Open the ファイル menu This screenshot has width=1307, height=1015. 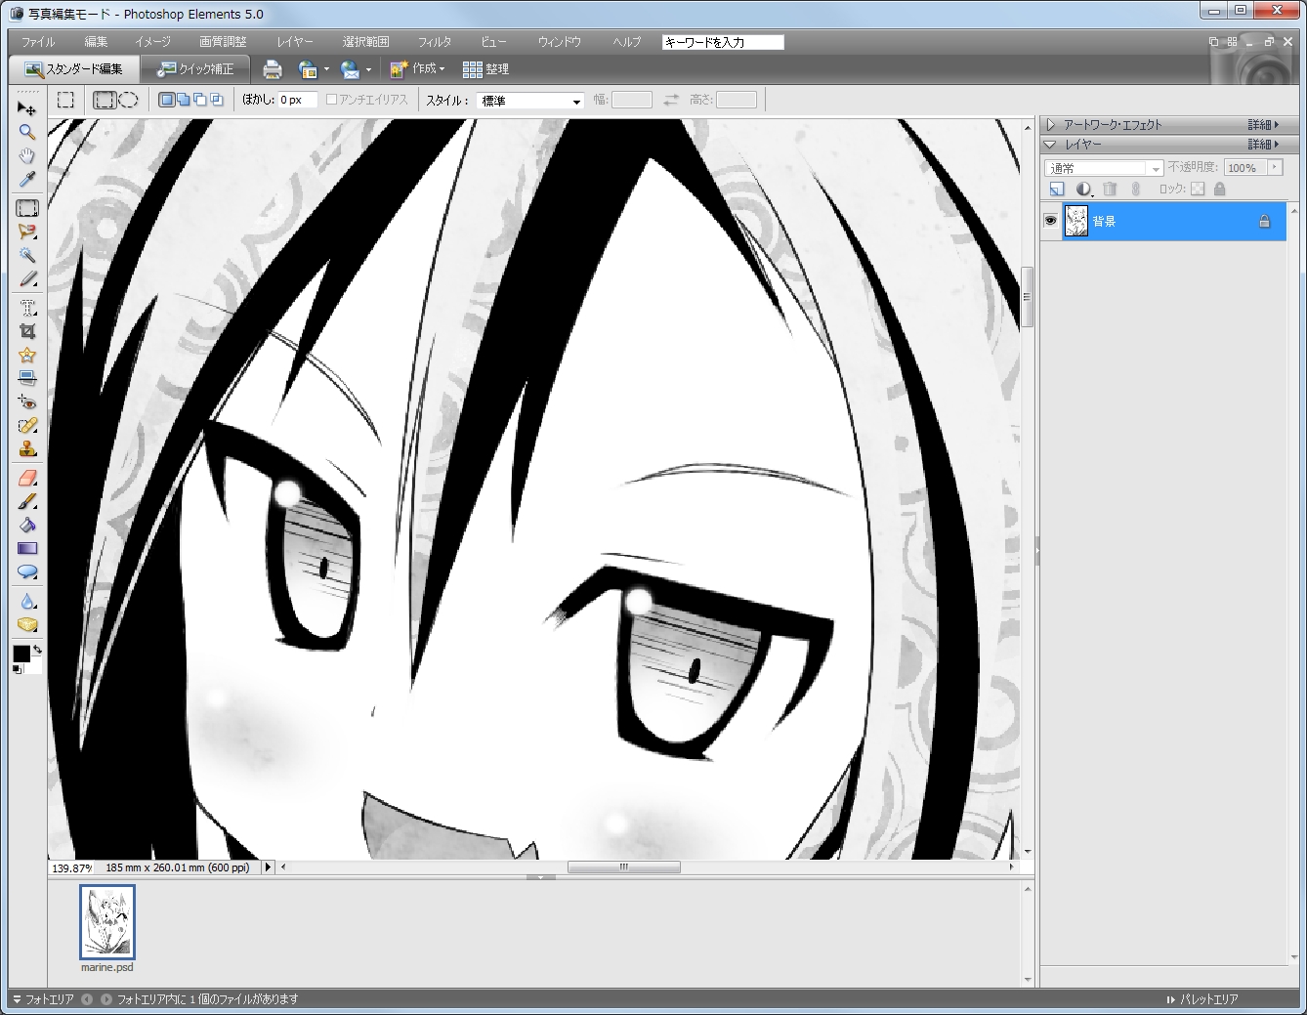(38, 42)
